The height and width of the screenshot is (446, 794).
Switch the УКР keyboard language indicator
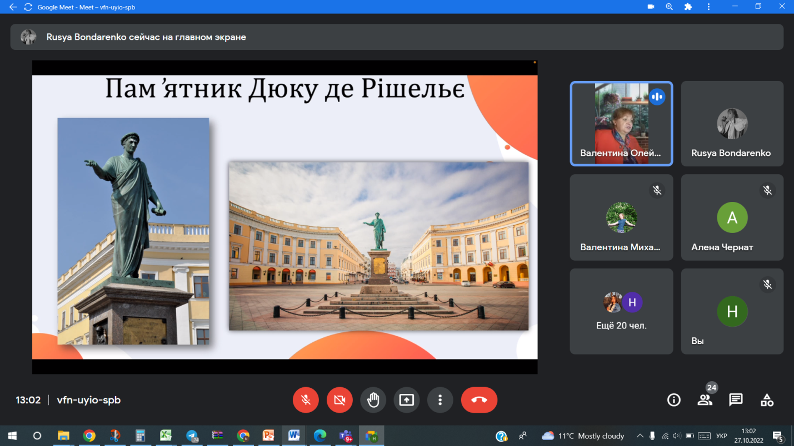[721, 436]
